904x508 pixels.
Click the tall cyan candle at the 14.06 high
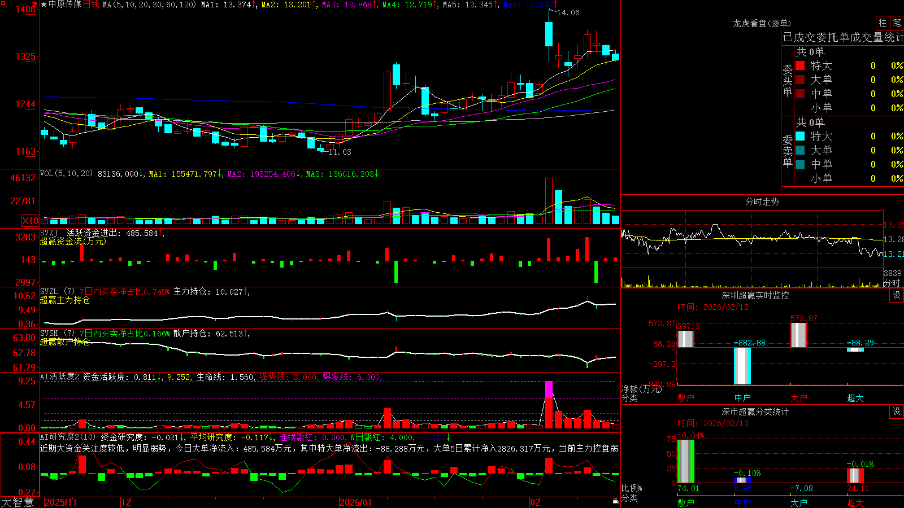(549, 34)
